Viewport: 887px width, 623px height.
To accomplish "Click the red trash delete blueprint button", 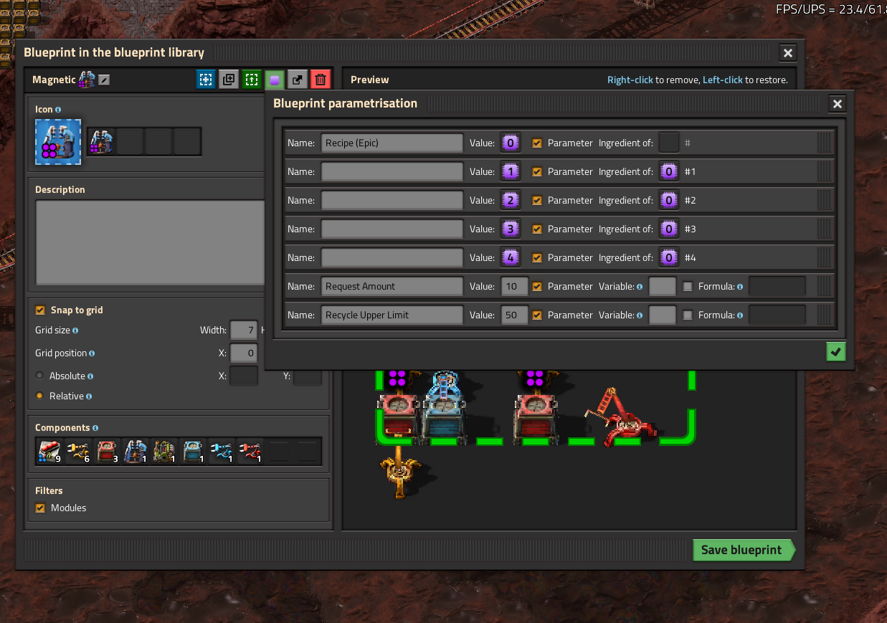I will pyautogui.click(x=321, y=80).
